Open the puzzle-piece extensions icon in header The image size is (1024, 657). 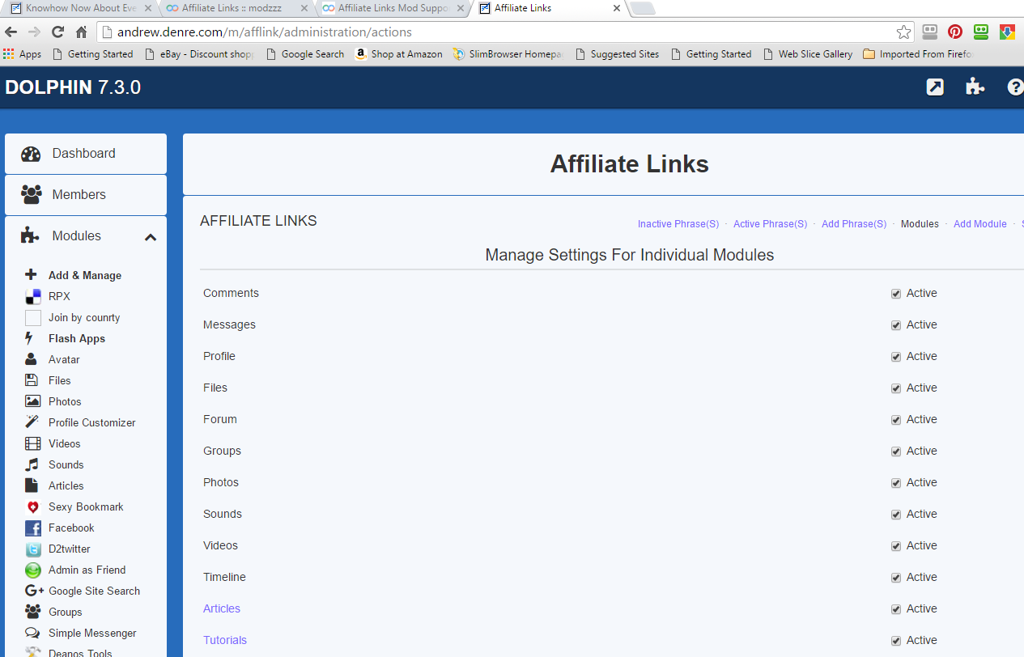click(975, 87)
